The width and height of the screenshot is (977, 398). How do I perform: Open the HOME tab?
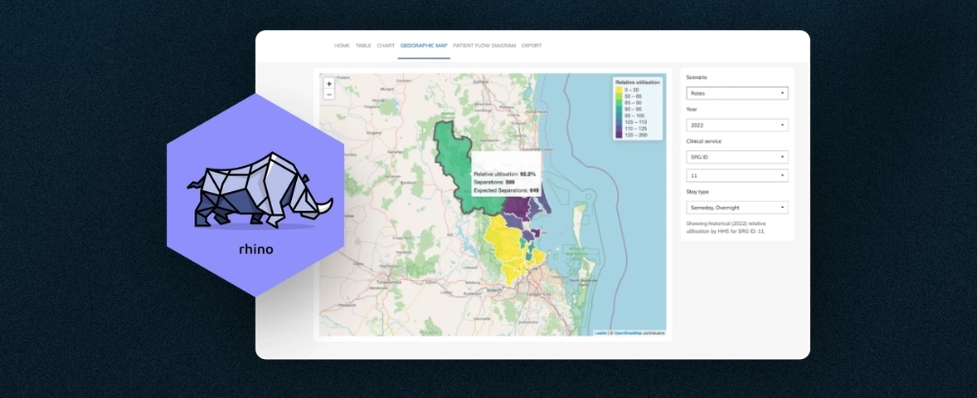pos(341,46)
